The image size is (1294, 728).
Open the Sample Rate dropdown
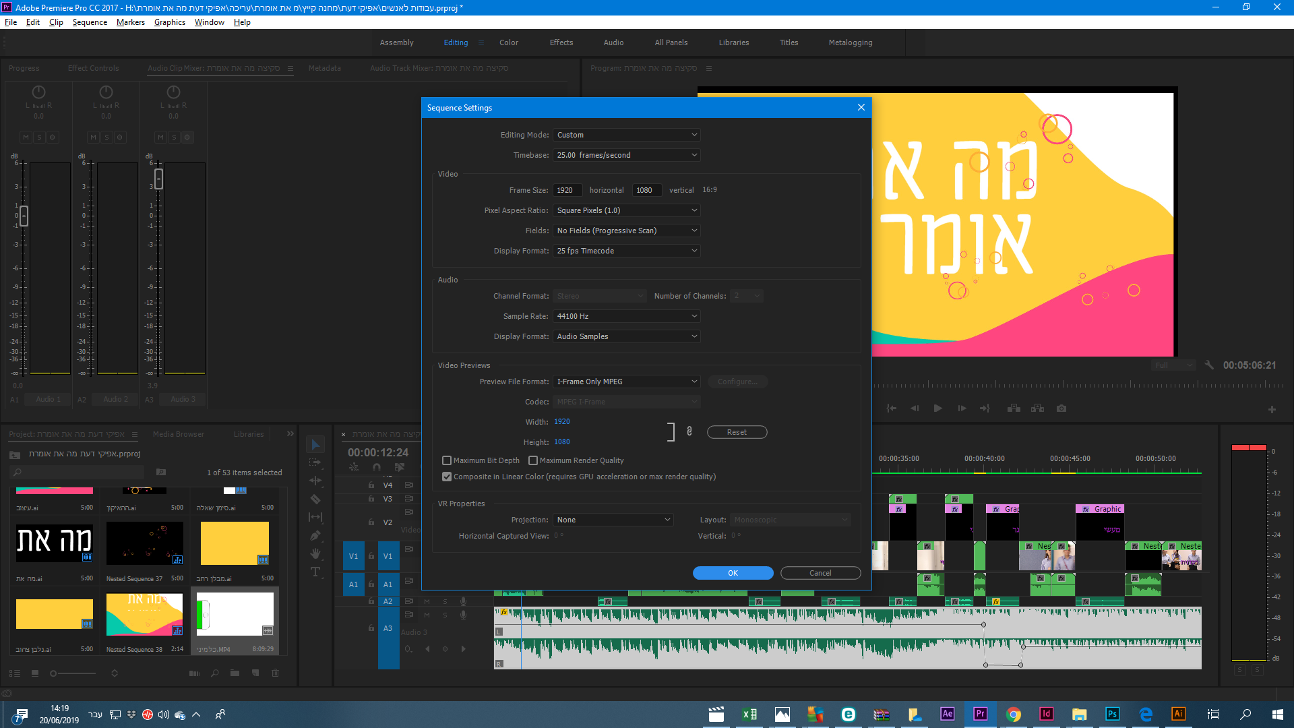(x=626, y=316)
